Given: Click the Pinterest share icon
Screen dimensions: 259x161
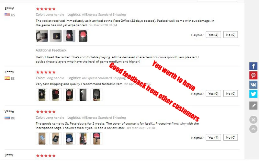Looking at the screenshot, I should (x=253, y=75).
